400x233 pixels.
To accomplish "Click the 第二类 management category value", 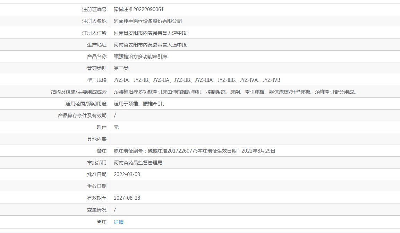I will click(x=121, y=68).
